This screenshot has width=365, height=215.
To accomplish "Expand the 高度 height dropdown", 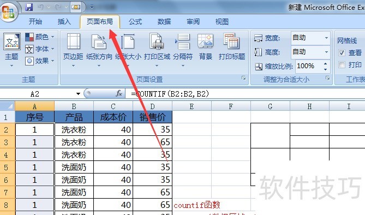I will [x=327, y=52].
